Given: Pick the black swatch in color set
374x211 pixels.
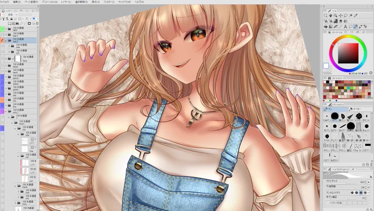Looking at the screenshot, I should 328,82.
